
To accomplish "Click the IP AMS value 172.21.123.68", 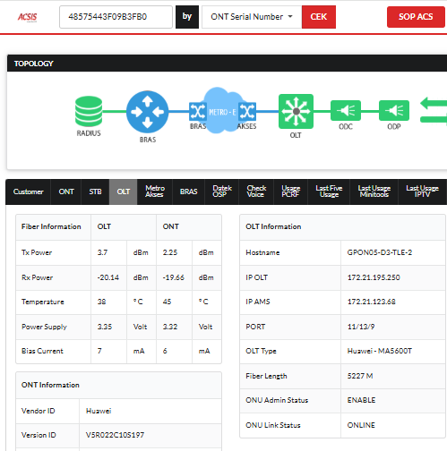I will coord(372,302).
